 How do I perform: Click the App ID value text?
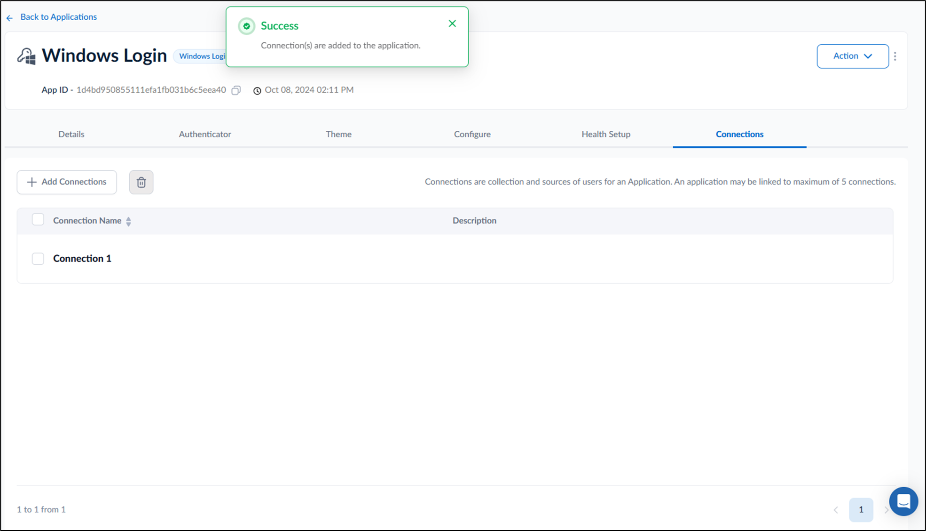151,90
